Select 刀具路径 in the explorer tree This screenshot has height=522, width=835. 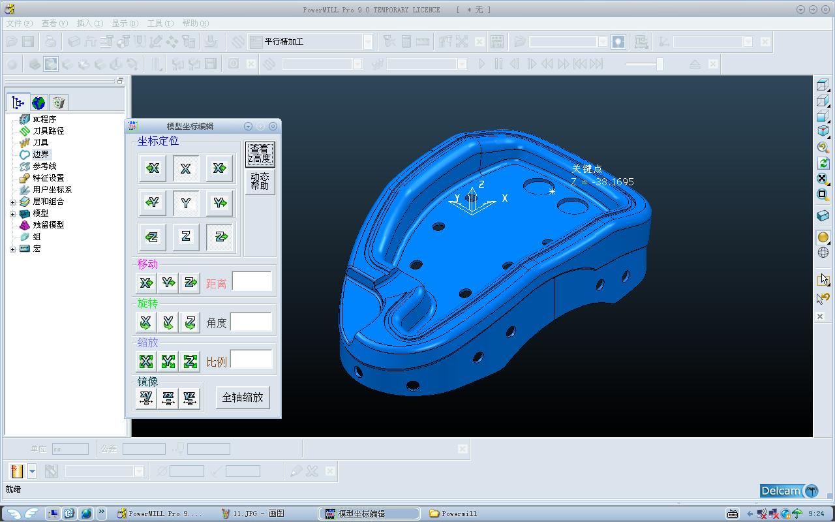pos(48,131)
